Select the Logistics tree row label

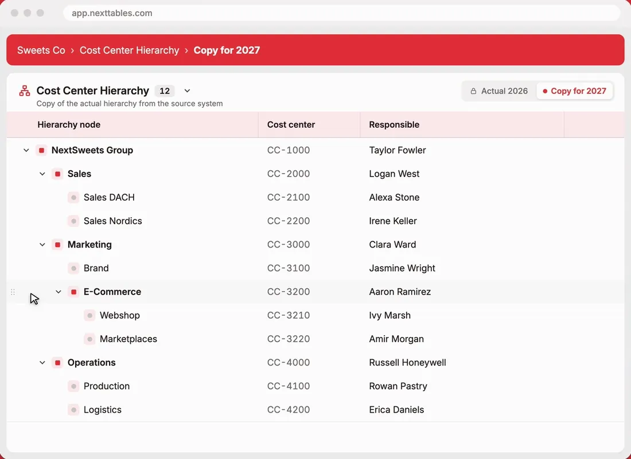point(102,410)
